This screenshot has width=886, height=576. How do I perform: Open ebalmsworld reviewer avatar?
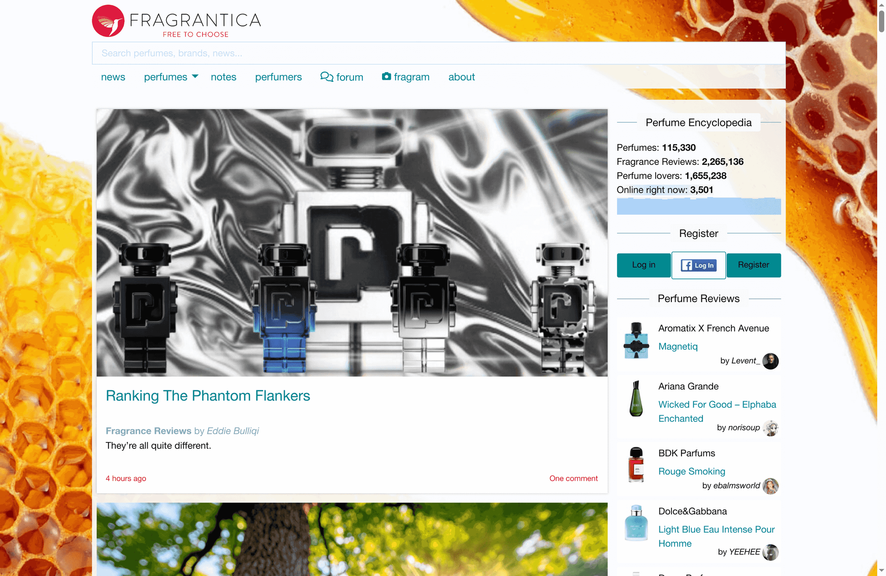[x=770, y=486]
